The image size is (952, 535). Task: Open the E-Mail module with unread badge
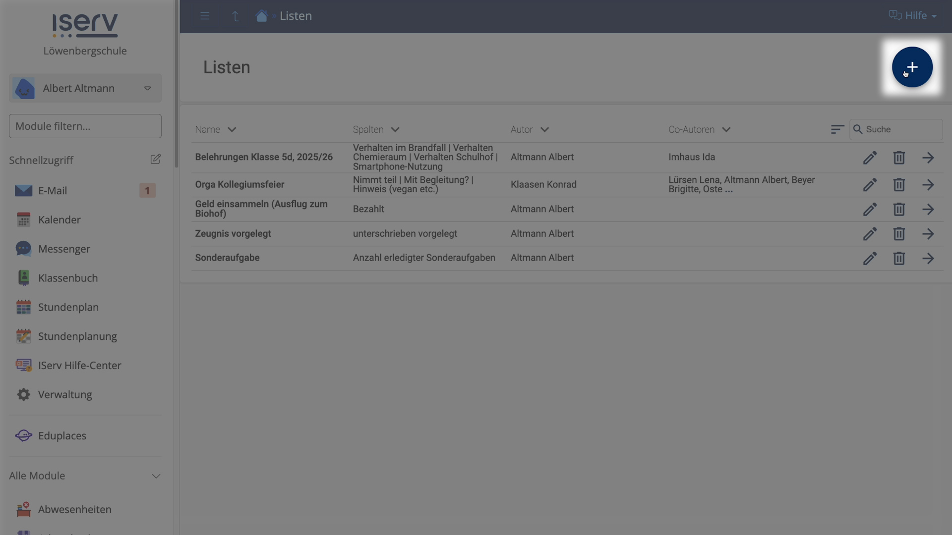coord(53,191)
